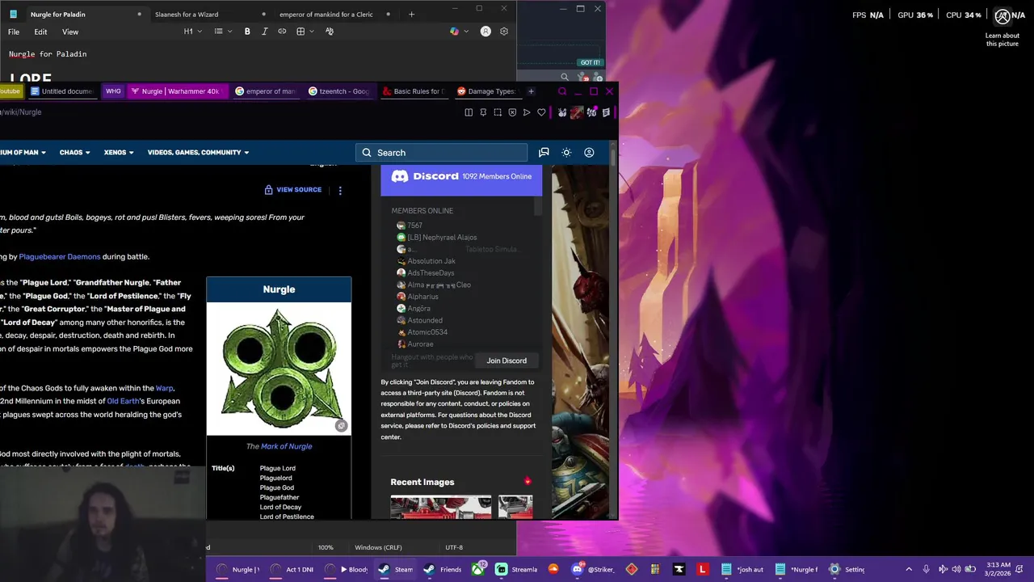Click the pin icon in browser toolbar

point(483,112)
